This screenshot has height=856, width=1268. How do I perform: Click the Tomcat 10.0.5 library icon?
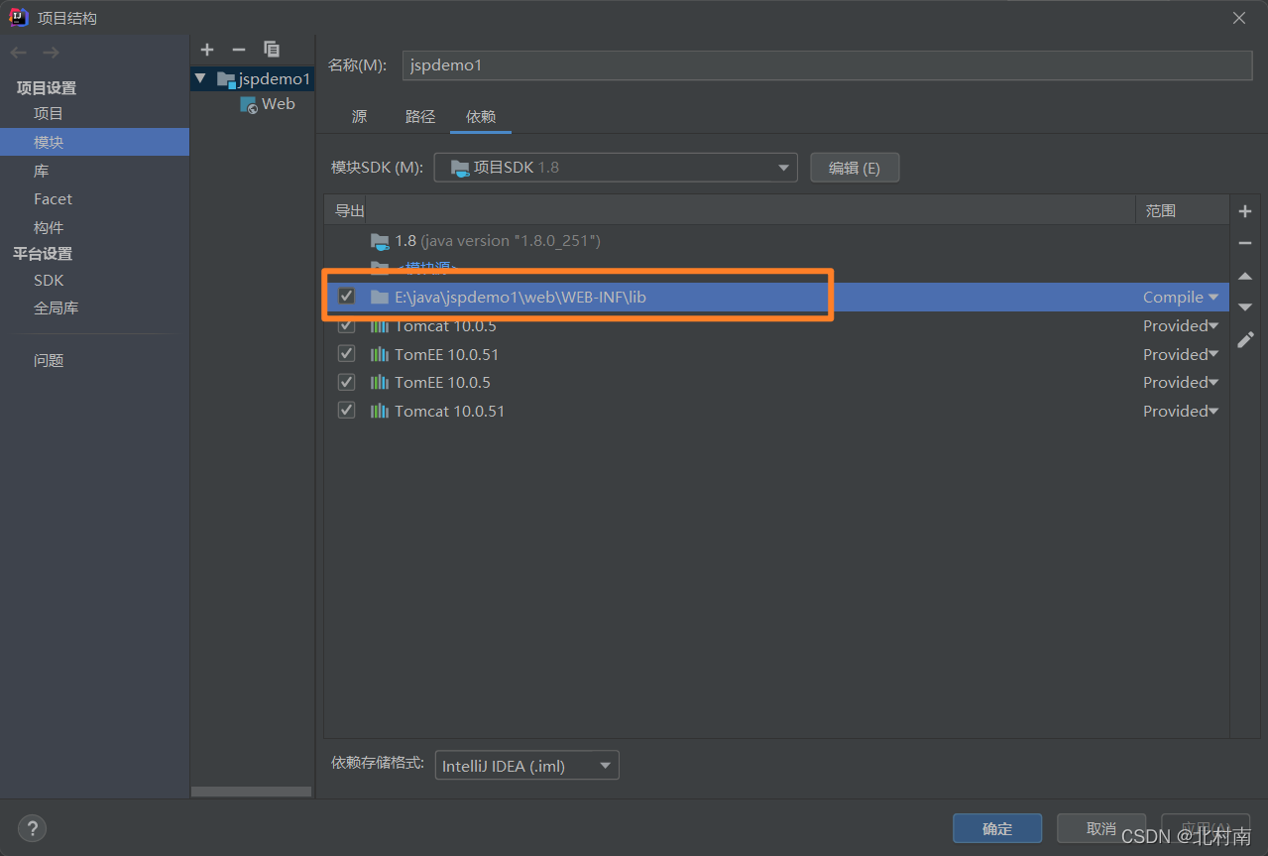pos(380,325)
